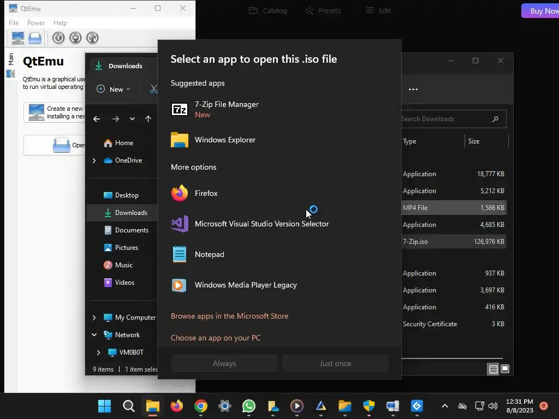The image size is (559, 419).
Task: Expand My Computer tree node
Action: (x=94, y=318)
